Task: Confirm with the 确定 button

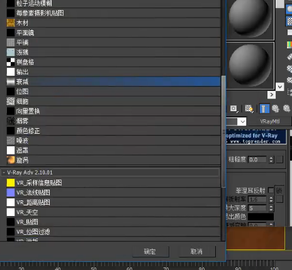Action: 150,251
